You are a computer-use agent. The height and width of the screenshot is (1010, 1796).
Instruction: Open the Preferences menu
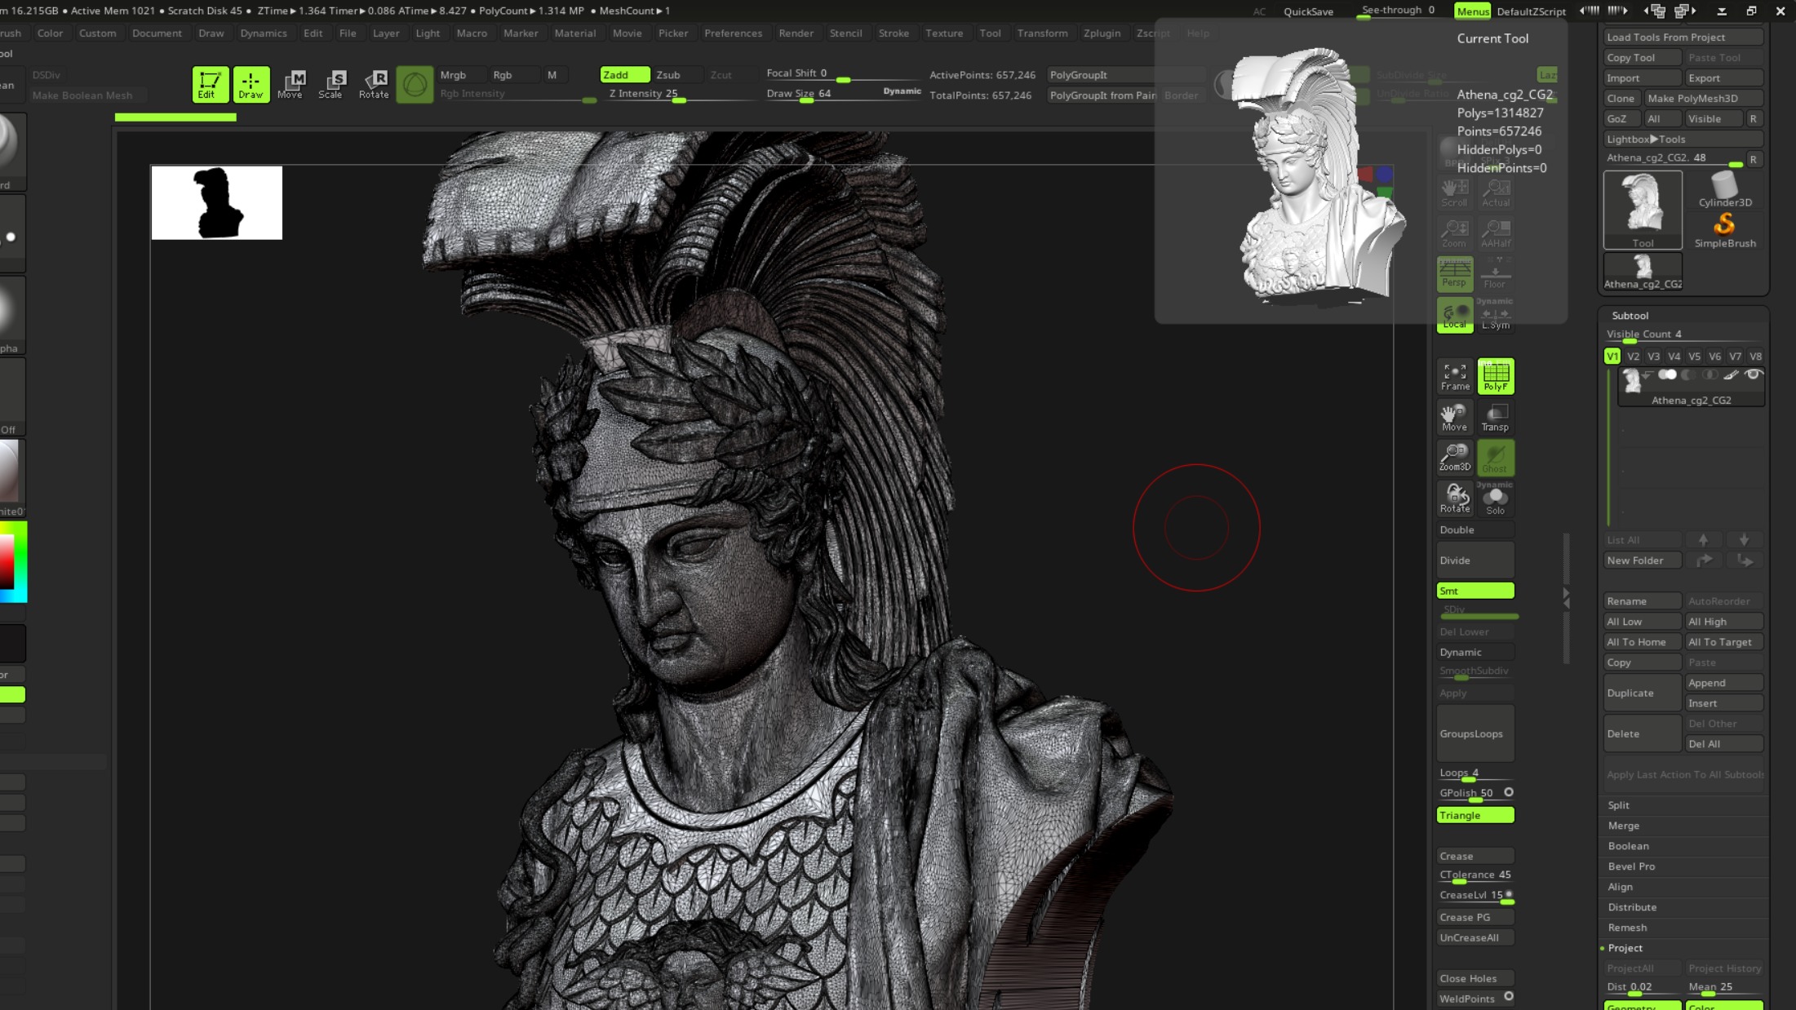click(733, 33)
